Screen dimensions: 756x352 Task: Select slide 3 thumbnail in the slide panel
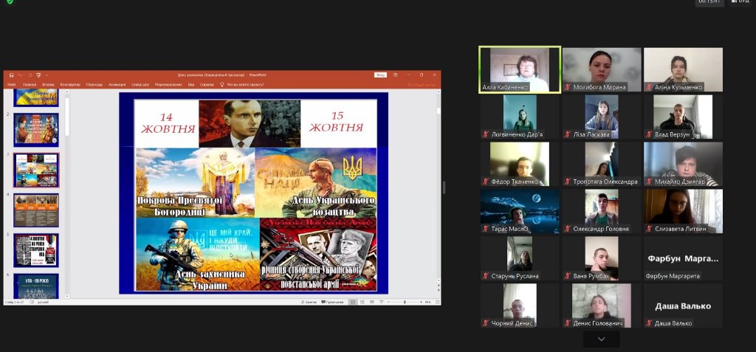point(36,170)
